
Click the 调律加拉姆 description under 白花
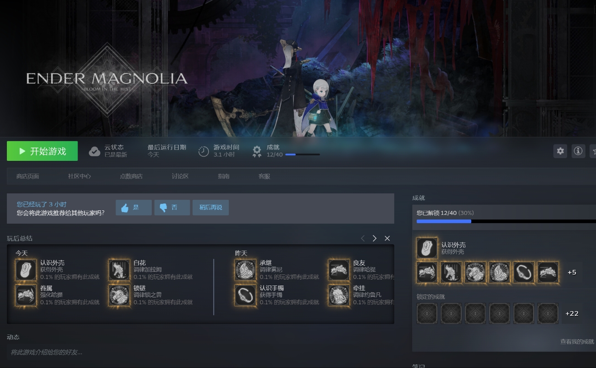pyautogui.click(x=148, y=269)
